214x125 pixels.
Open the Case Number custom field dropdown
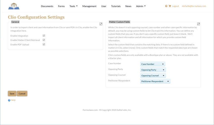click(x=153, y=64)
